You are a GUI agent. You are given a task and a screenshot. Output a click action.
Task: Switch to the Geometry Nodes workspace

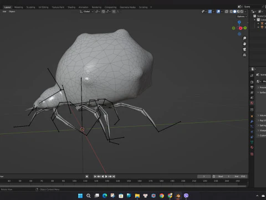pyautogui.click(x=127, y=7)
